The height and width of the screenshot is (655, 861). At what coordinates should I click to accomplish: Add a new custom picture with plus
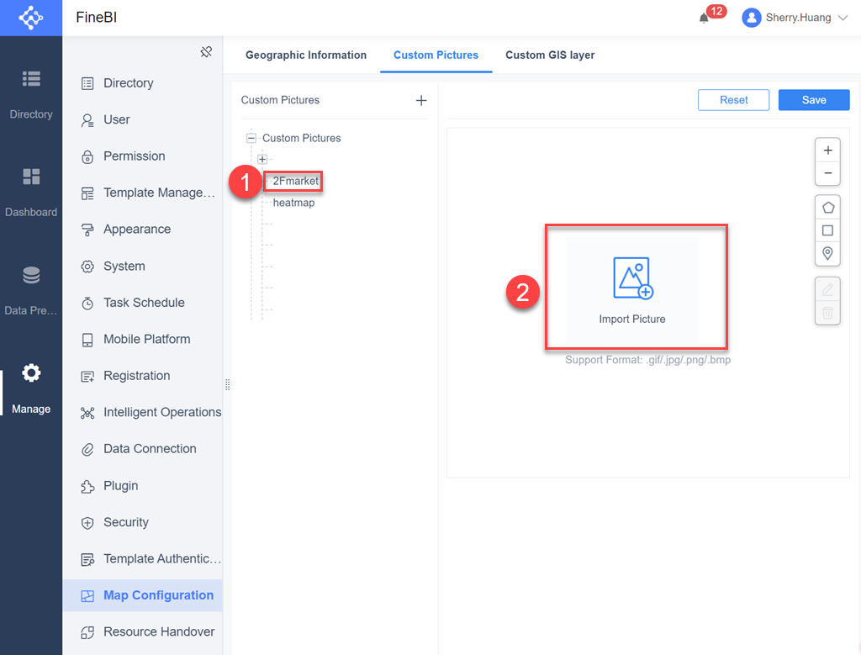coord(421,100)
